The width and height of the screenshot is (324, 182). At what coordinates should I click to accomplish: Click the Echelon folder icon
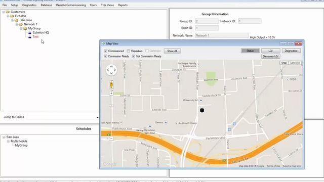12,16
